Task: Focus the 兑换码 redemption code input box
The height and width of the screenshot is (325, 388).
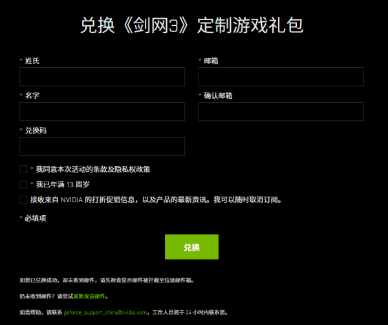Action: pos(102,147)
